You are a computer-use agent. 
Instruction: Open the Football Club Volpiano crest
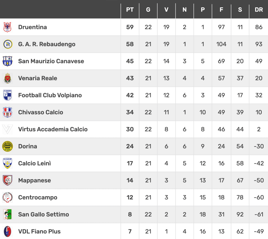coord(8,95)
